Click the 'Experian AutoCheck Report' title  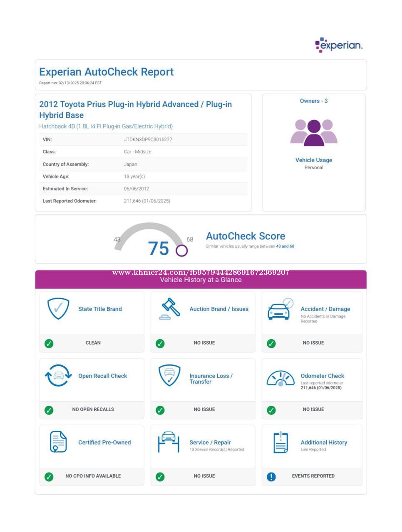[107, 72]
